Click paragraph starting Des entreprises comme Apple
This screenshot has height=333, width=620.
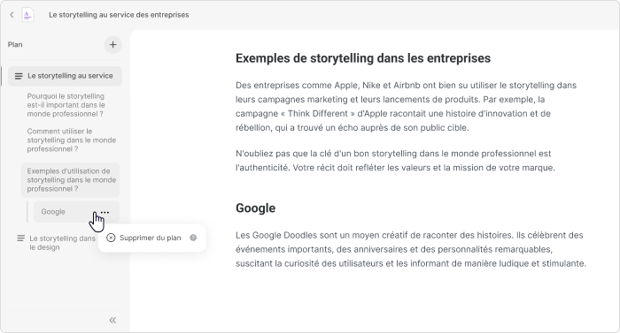click(406, 107)
